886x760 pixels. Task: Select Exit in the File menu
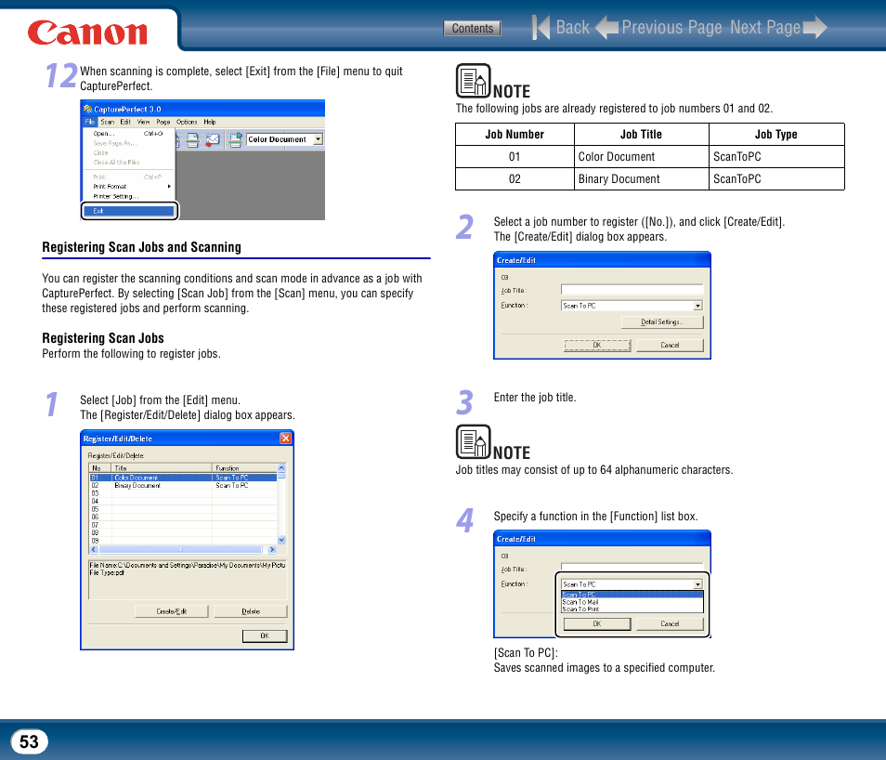point(129,211)
